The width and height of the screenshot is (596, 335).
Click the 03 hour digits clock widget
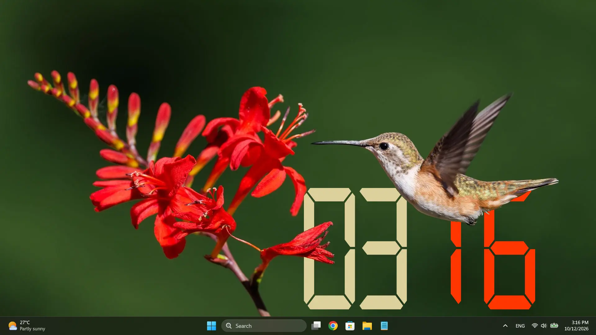[355, 248]
